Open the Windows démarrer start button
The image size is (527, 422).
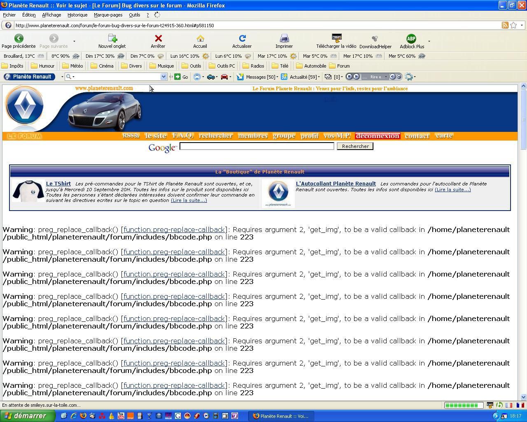coord(27,416)
